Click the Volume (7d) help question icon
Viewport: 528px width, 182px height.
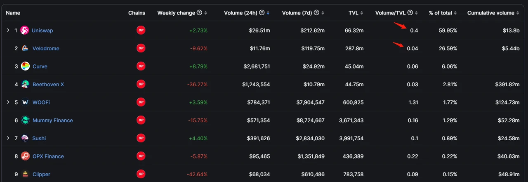click(317, 13)
